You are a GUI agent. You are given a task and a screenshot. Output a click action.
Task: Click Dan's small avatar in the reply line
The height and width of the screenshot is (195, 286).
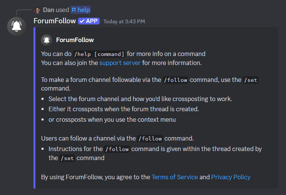[37, 10]
